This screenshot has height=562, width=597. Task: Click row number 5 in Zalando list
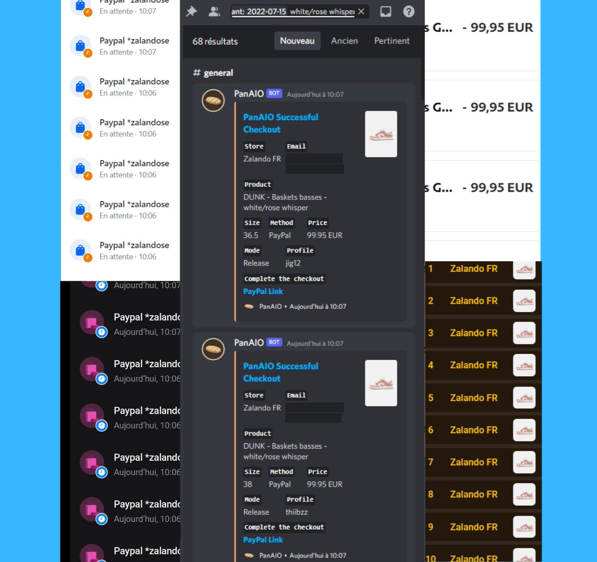431,398
